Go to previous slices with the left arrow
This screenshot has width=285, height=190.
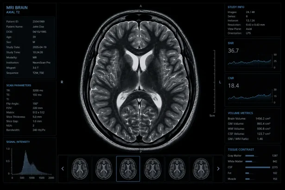[63, 169]
